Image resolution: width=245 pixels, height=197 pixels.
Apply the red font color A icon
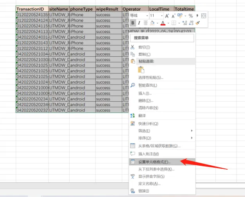coord(163,23)
